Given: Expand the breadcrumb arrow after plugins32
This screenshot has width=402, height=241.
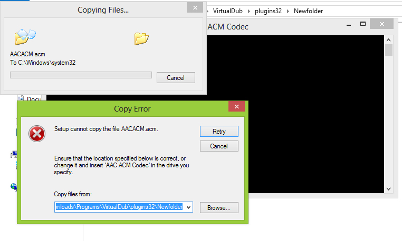Looking at the screenshot, I should coord(288,11).
